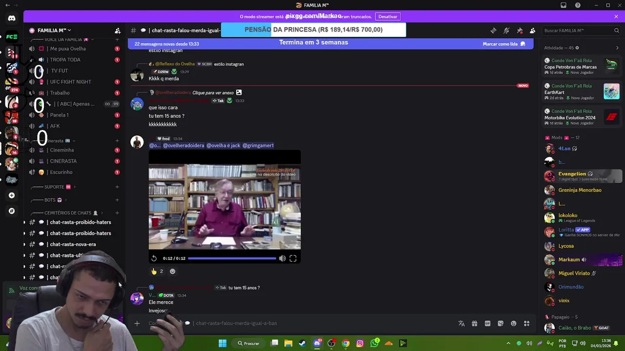Add channel to CEMITÉRIOS DE CHATS with plus

coord(117,213)
